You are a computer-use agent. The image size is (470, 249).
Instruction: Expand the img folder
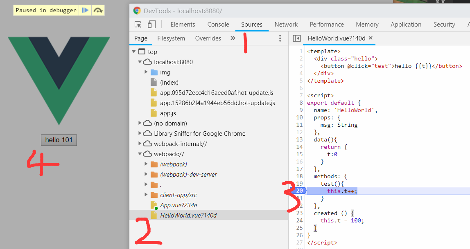pos(146,72)
